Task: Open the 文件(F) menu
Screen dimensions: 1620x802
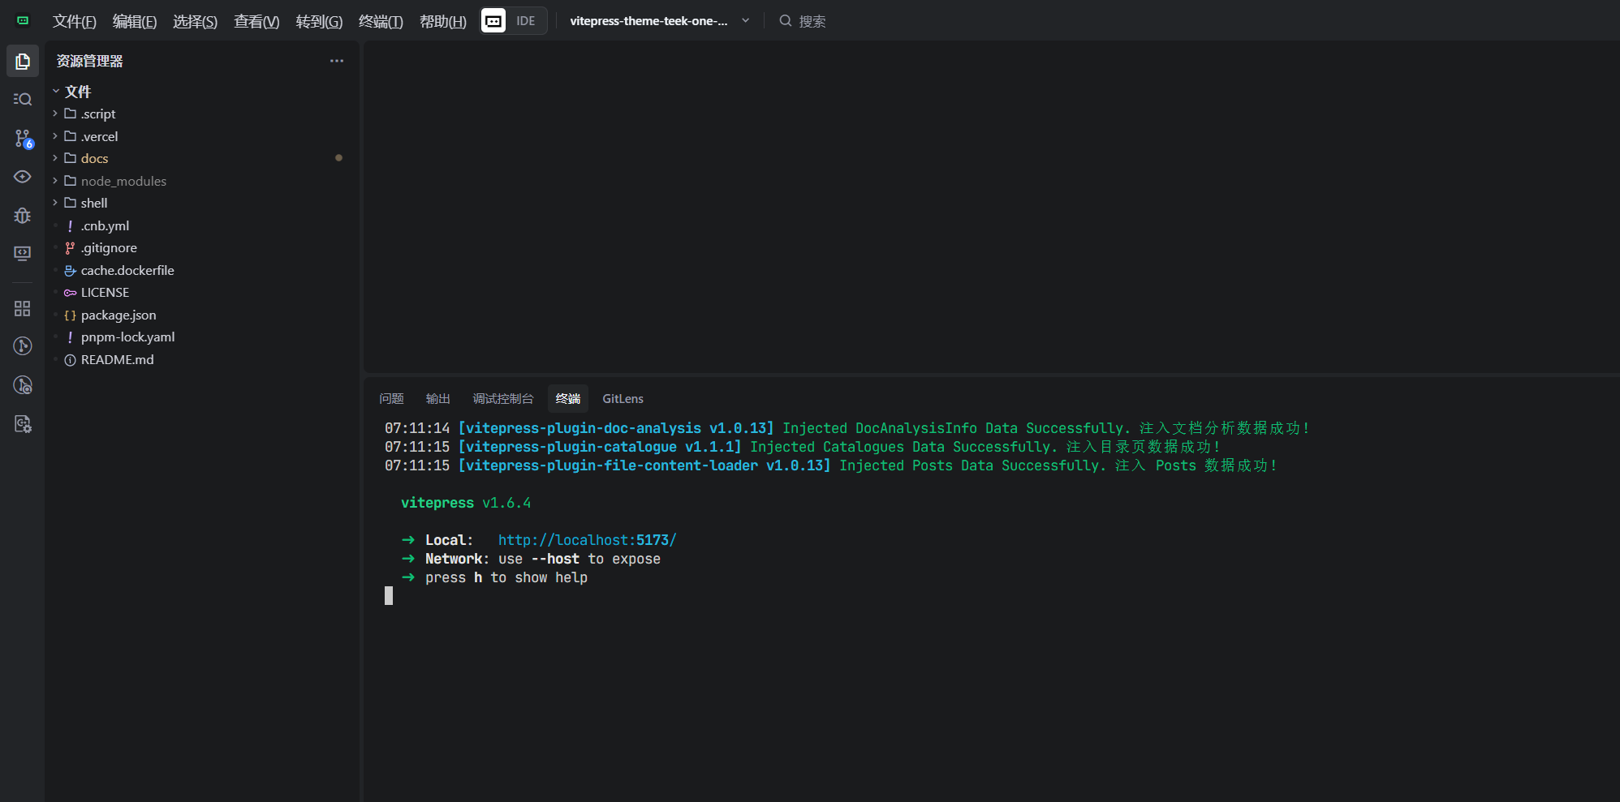Action: (74, 21)
